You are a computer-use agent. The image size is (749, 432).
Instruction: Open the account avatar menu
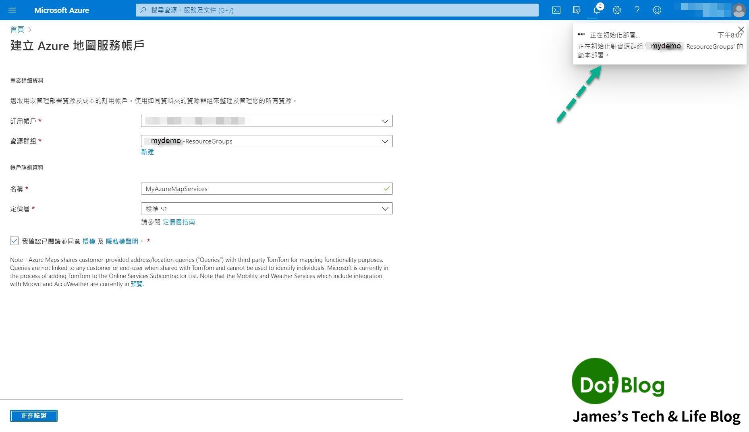coord(739,10)
